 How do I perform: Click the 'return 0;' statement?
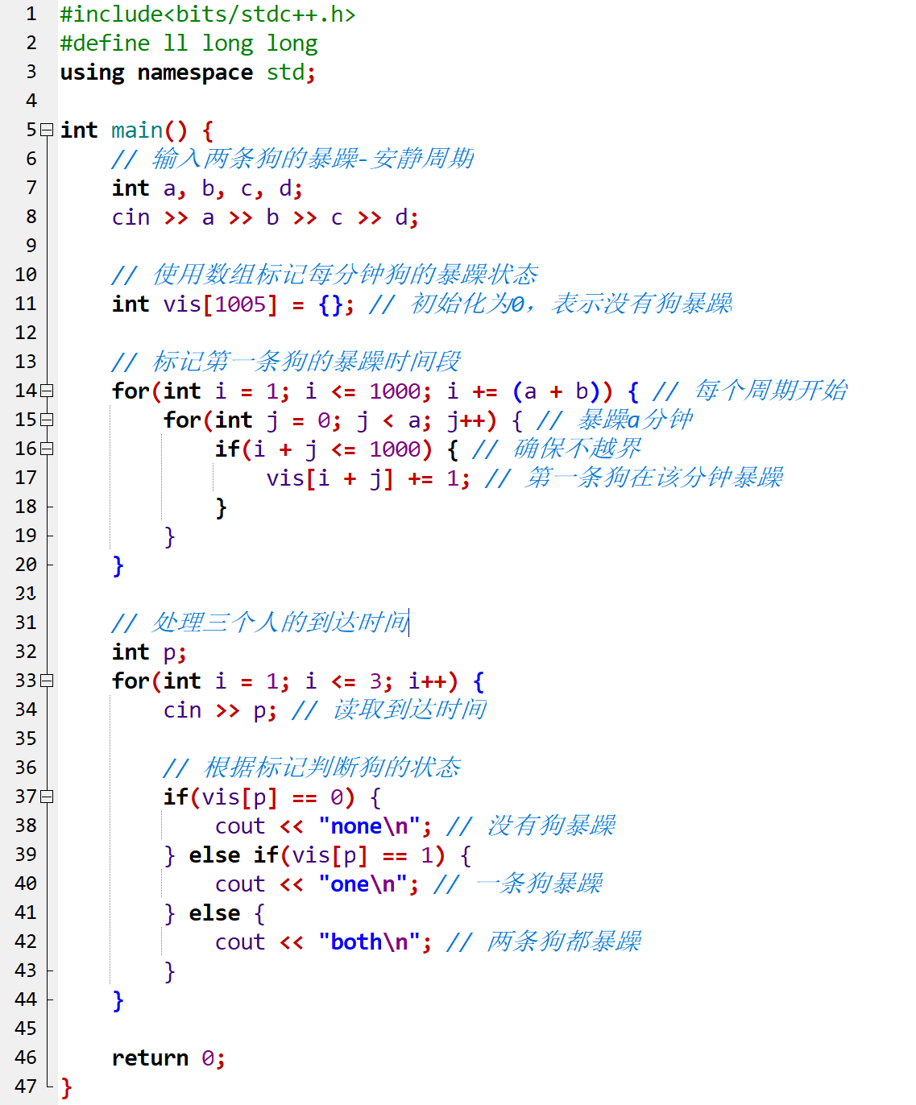pyautogui.click(x=169, y=1058)
